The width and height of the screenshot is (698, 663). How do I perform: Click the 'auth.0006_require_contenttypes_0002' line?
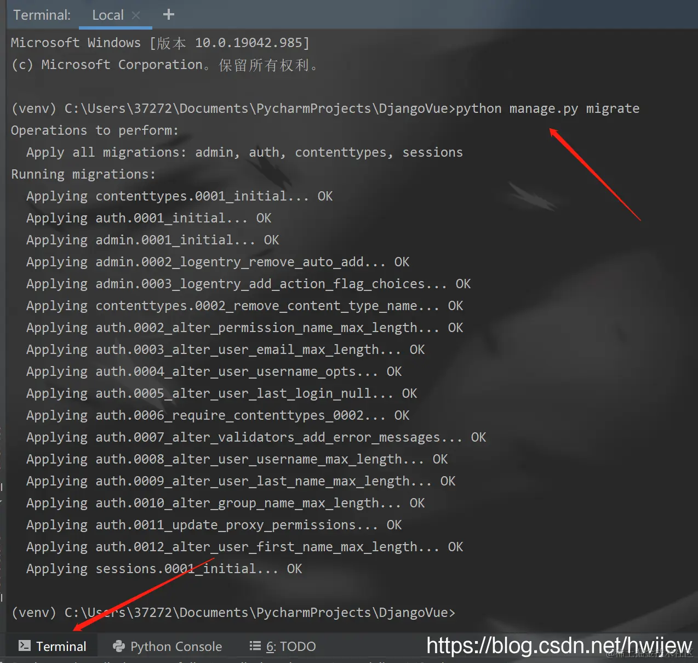click(x=218, y=415)
